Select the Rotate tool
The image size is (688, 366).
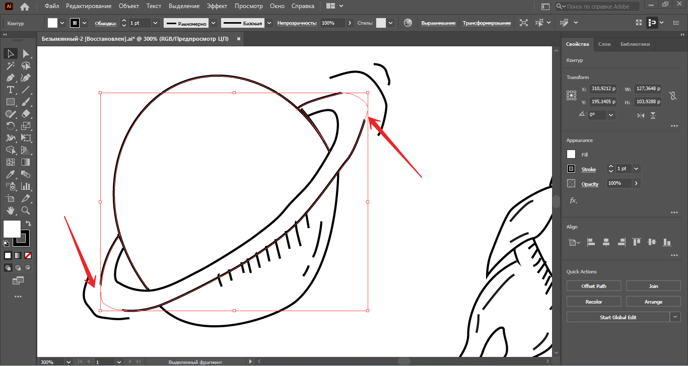[11, 126]
